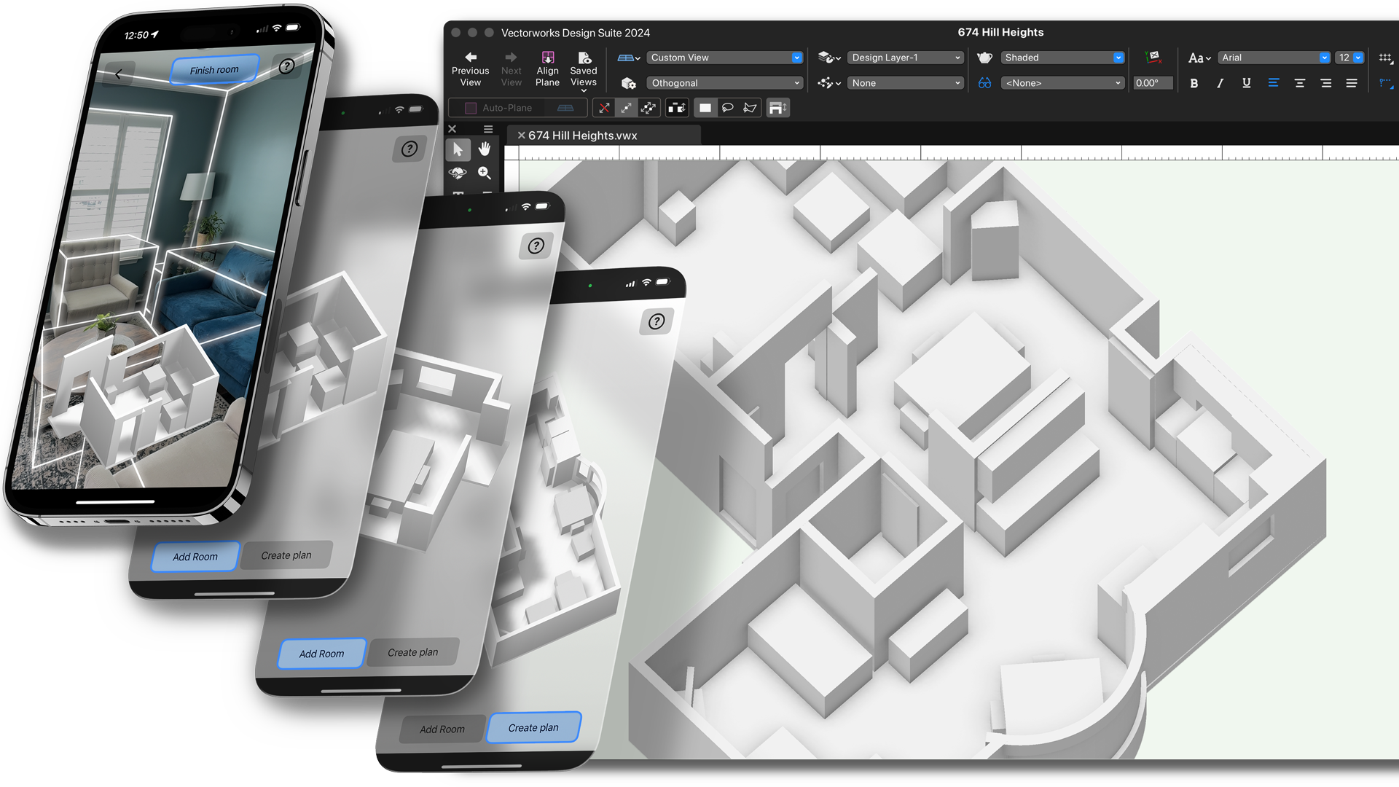Image resolution: width=1399 pixels, height=787 pixels.
Task: Tap the highlighted Create plan button
Action: (x=533, y=727)
